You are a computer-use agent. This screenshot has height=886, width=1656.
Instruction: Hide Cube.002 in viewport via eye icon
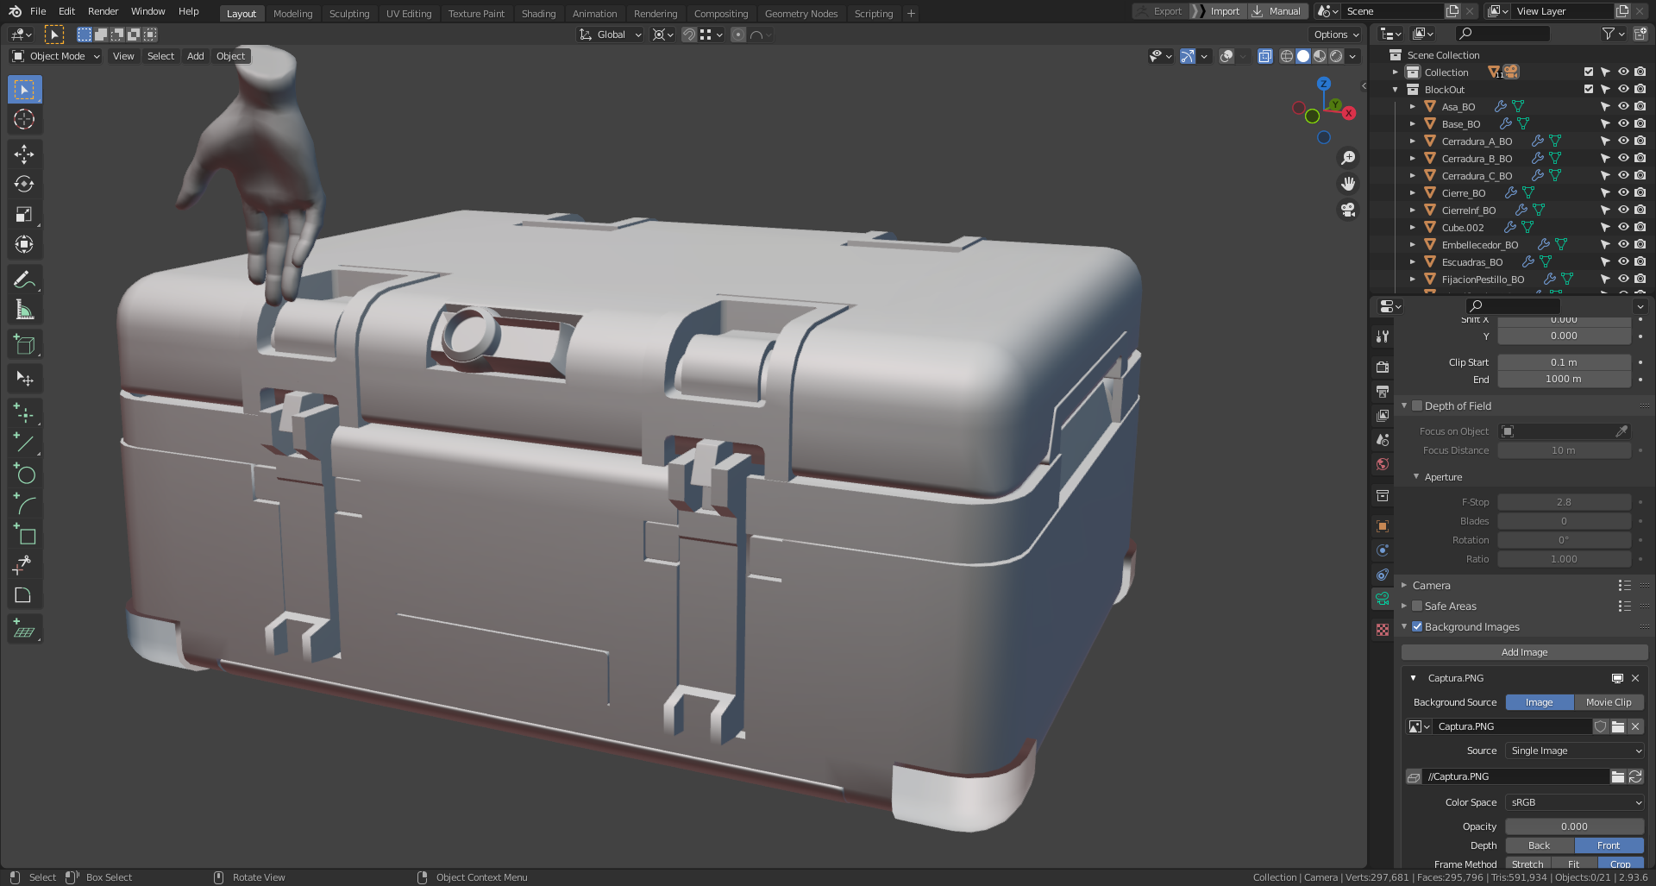tap(1622, 228)
